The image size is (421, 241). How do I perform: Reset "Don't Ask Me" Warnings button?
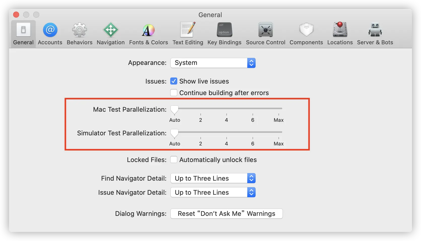coord(227,214)
